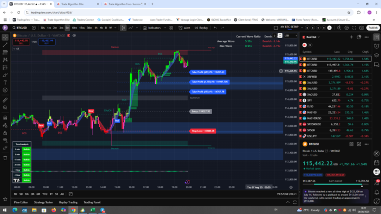Click the trash remove objects icon

point(5,158)
